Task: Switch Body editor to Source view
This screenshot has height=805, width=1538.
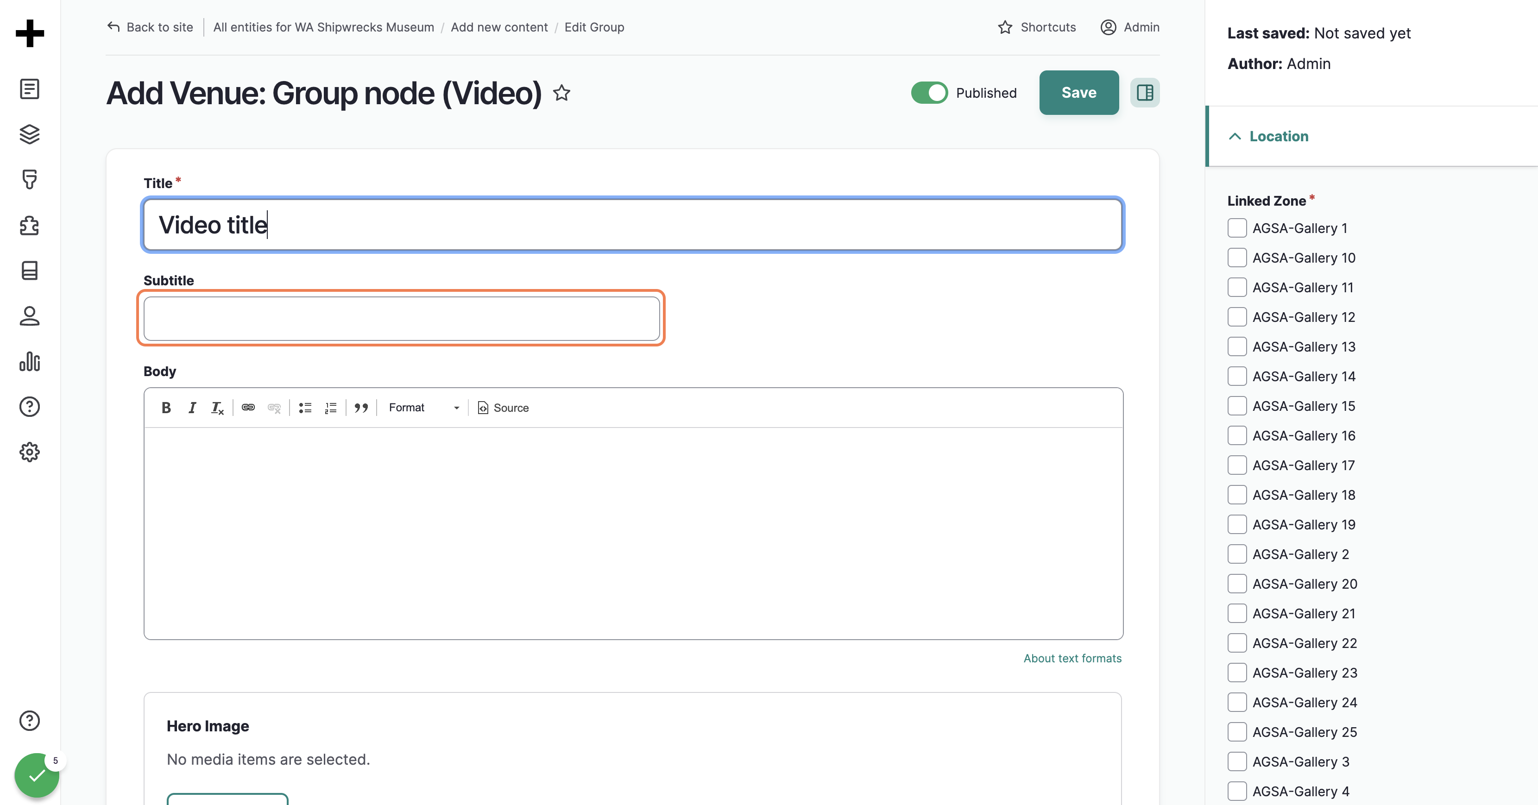Action: click(x=503, y=408)
